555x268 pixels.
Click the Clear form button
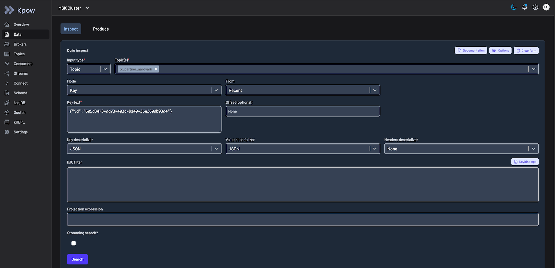[526, 50]
